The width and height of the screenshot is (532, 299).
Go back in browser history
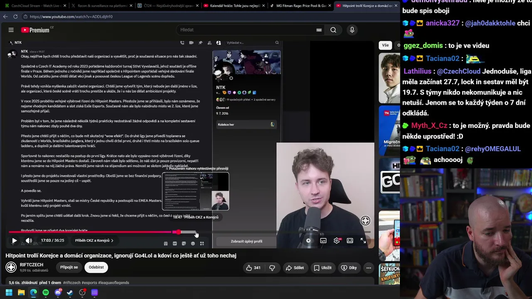5,17
